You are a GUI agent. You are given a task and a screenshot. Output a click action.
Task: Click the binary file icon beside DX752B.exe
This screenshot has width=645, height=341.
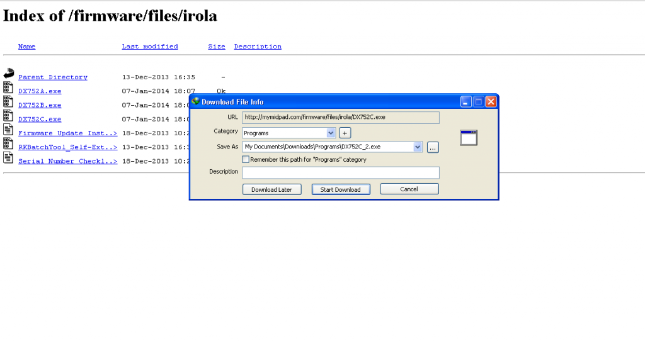point(8,102)
